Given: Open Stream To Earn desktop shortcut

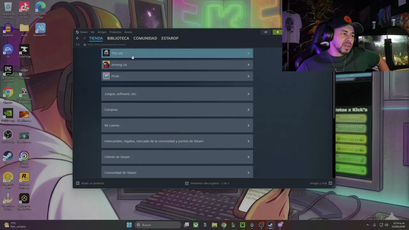Looking at the screenshot, I should [8, 181].
